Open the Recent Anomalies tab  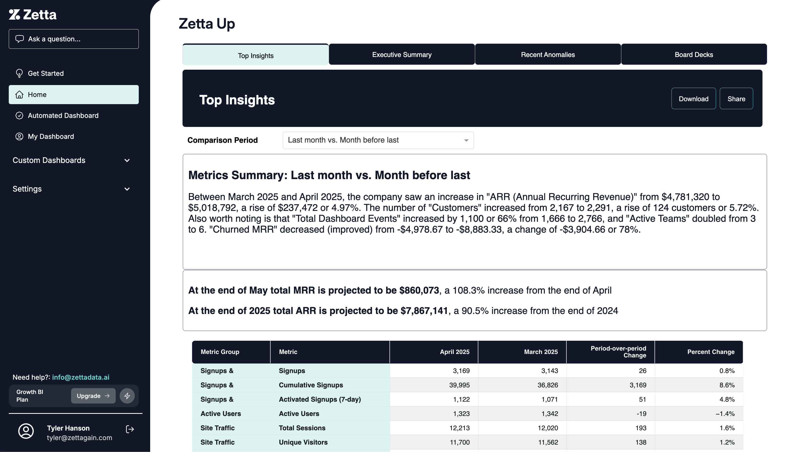pyautogui.click(x=548, y=55)
